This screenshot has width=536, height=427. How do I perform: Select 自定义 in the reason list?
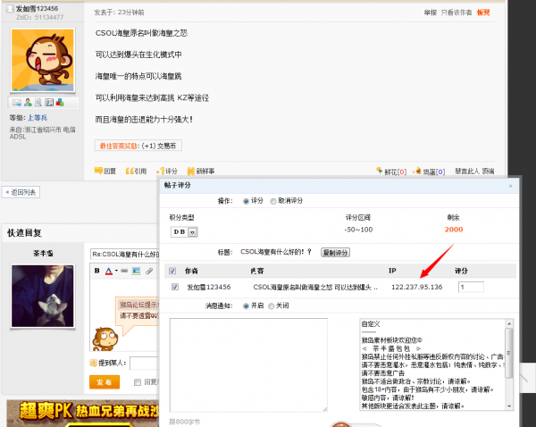click(x=371, y=324)
